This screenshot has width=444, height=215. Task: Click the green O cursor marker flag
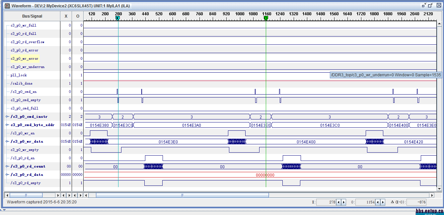266,18
